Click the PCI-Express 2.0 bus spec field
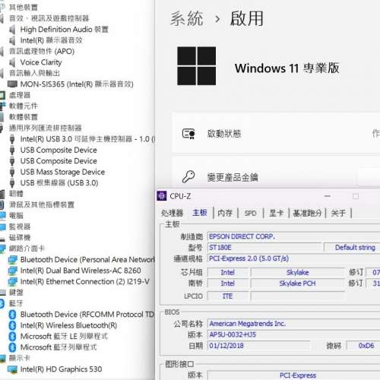 pyautogui.click(x=293, y=258)
